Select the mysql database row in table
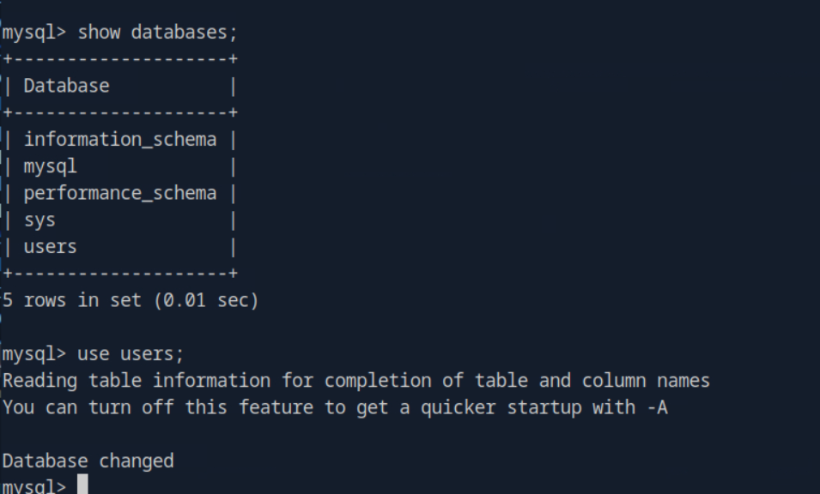Screen dimensions: 820x494 tap(50, 166)
